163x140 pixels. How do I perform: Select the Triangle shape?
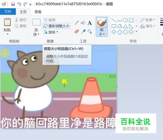click(x=126, y=26)
